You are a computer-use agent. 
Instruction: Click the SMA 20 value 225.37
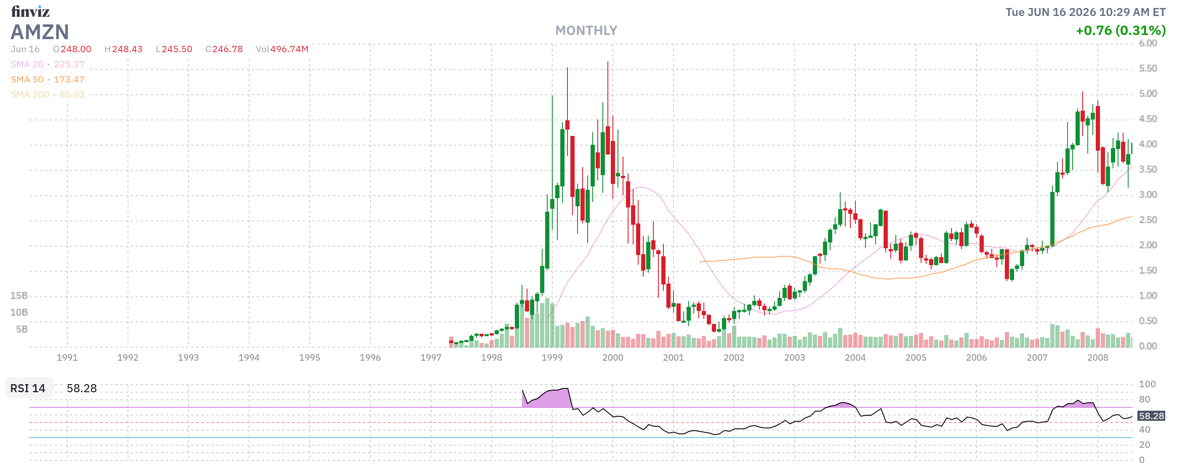click(69, 64)
